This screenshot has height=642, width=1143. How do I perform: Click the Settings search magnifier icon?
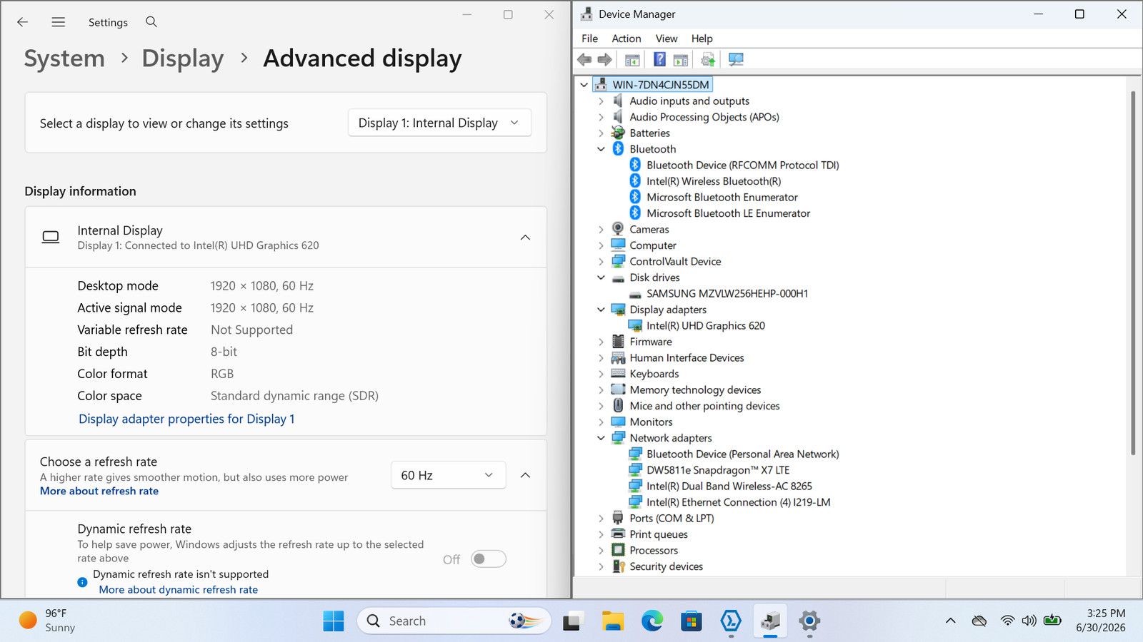tap(151, 22)
